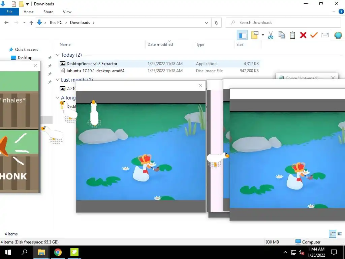
Task: Open Windows taskbar search
Action: coord(24,252)
